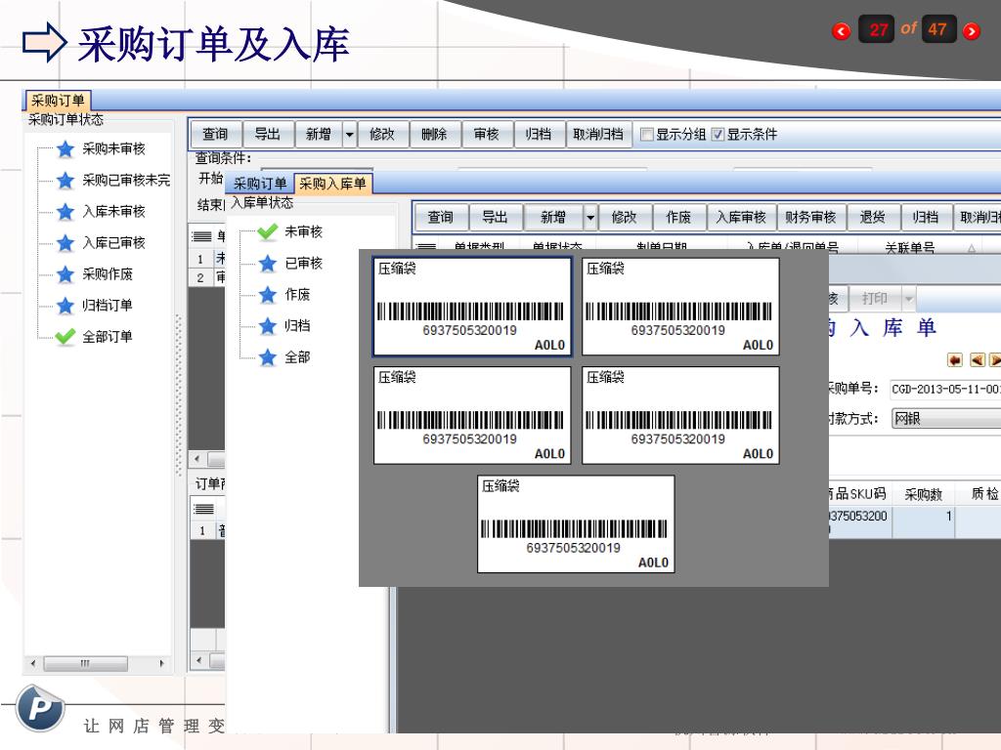
Task: Click 删除 button
Action: [434, 135]
